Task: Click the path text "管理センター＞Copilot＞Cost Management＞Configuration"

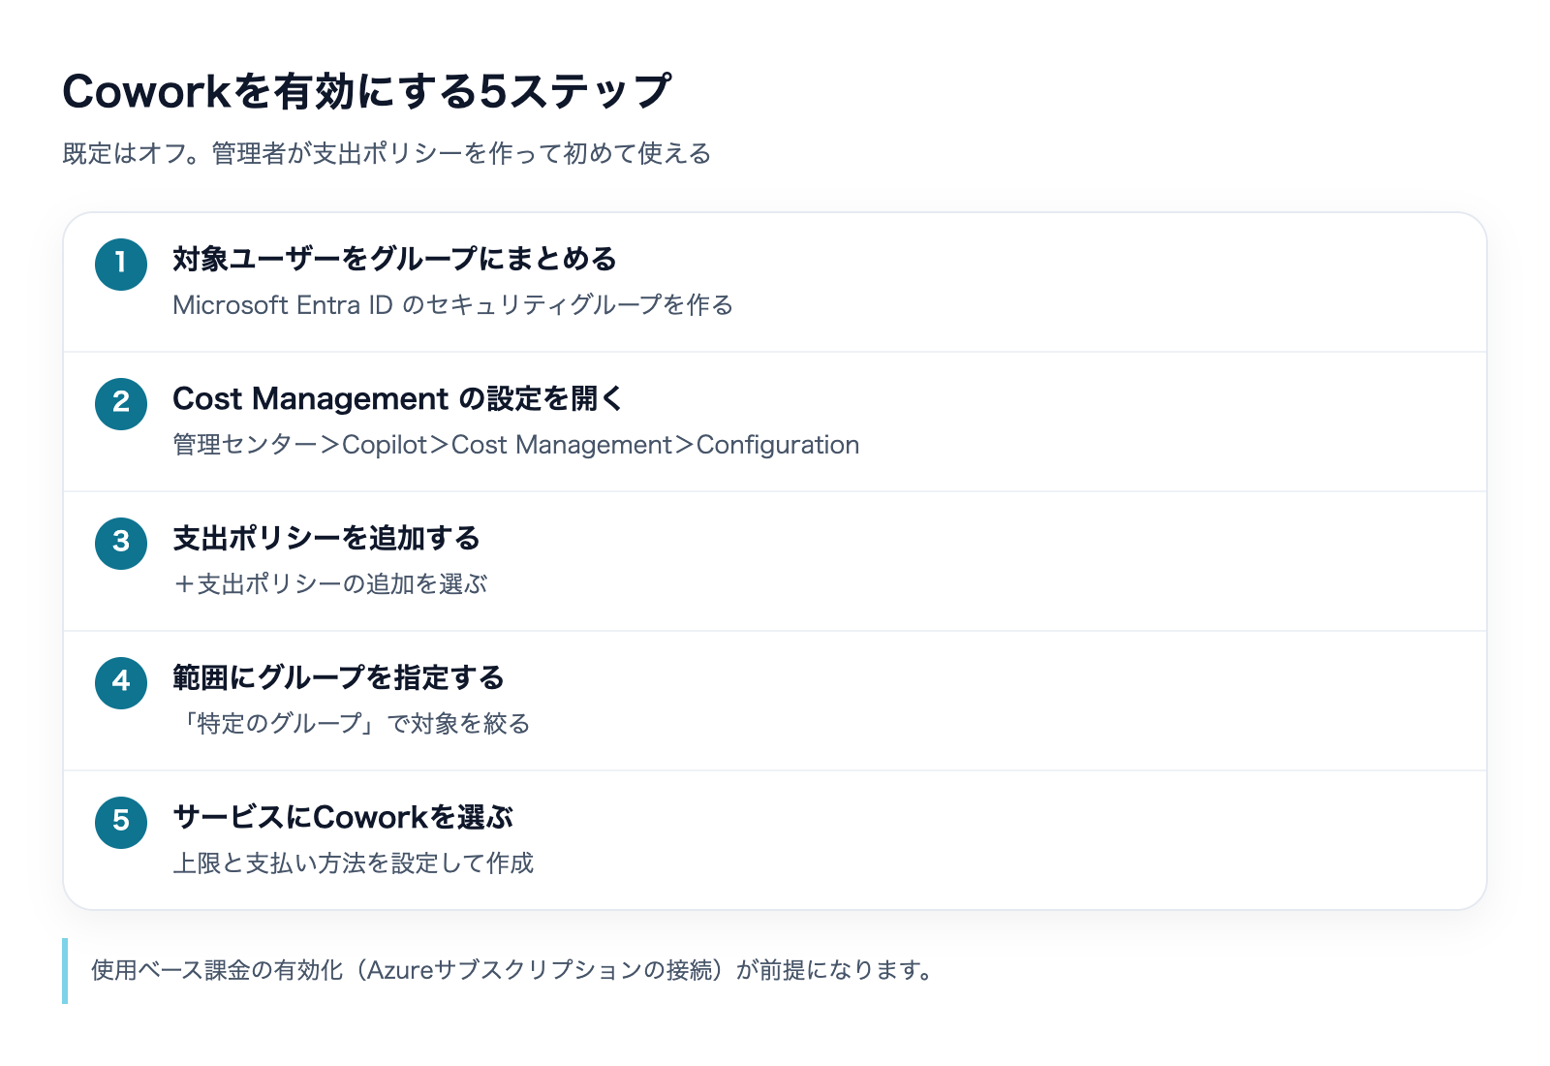Action: coord(515,445)
